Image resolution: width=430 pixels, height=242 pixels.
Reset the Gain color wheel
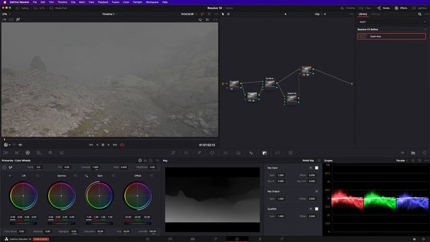coord(114,175)
